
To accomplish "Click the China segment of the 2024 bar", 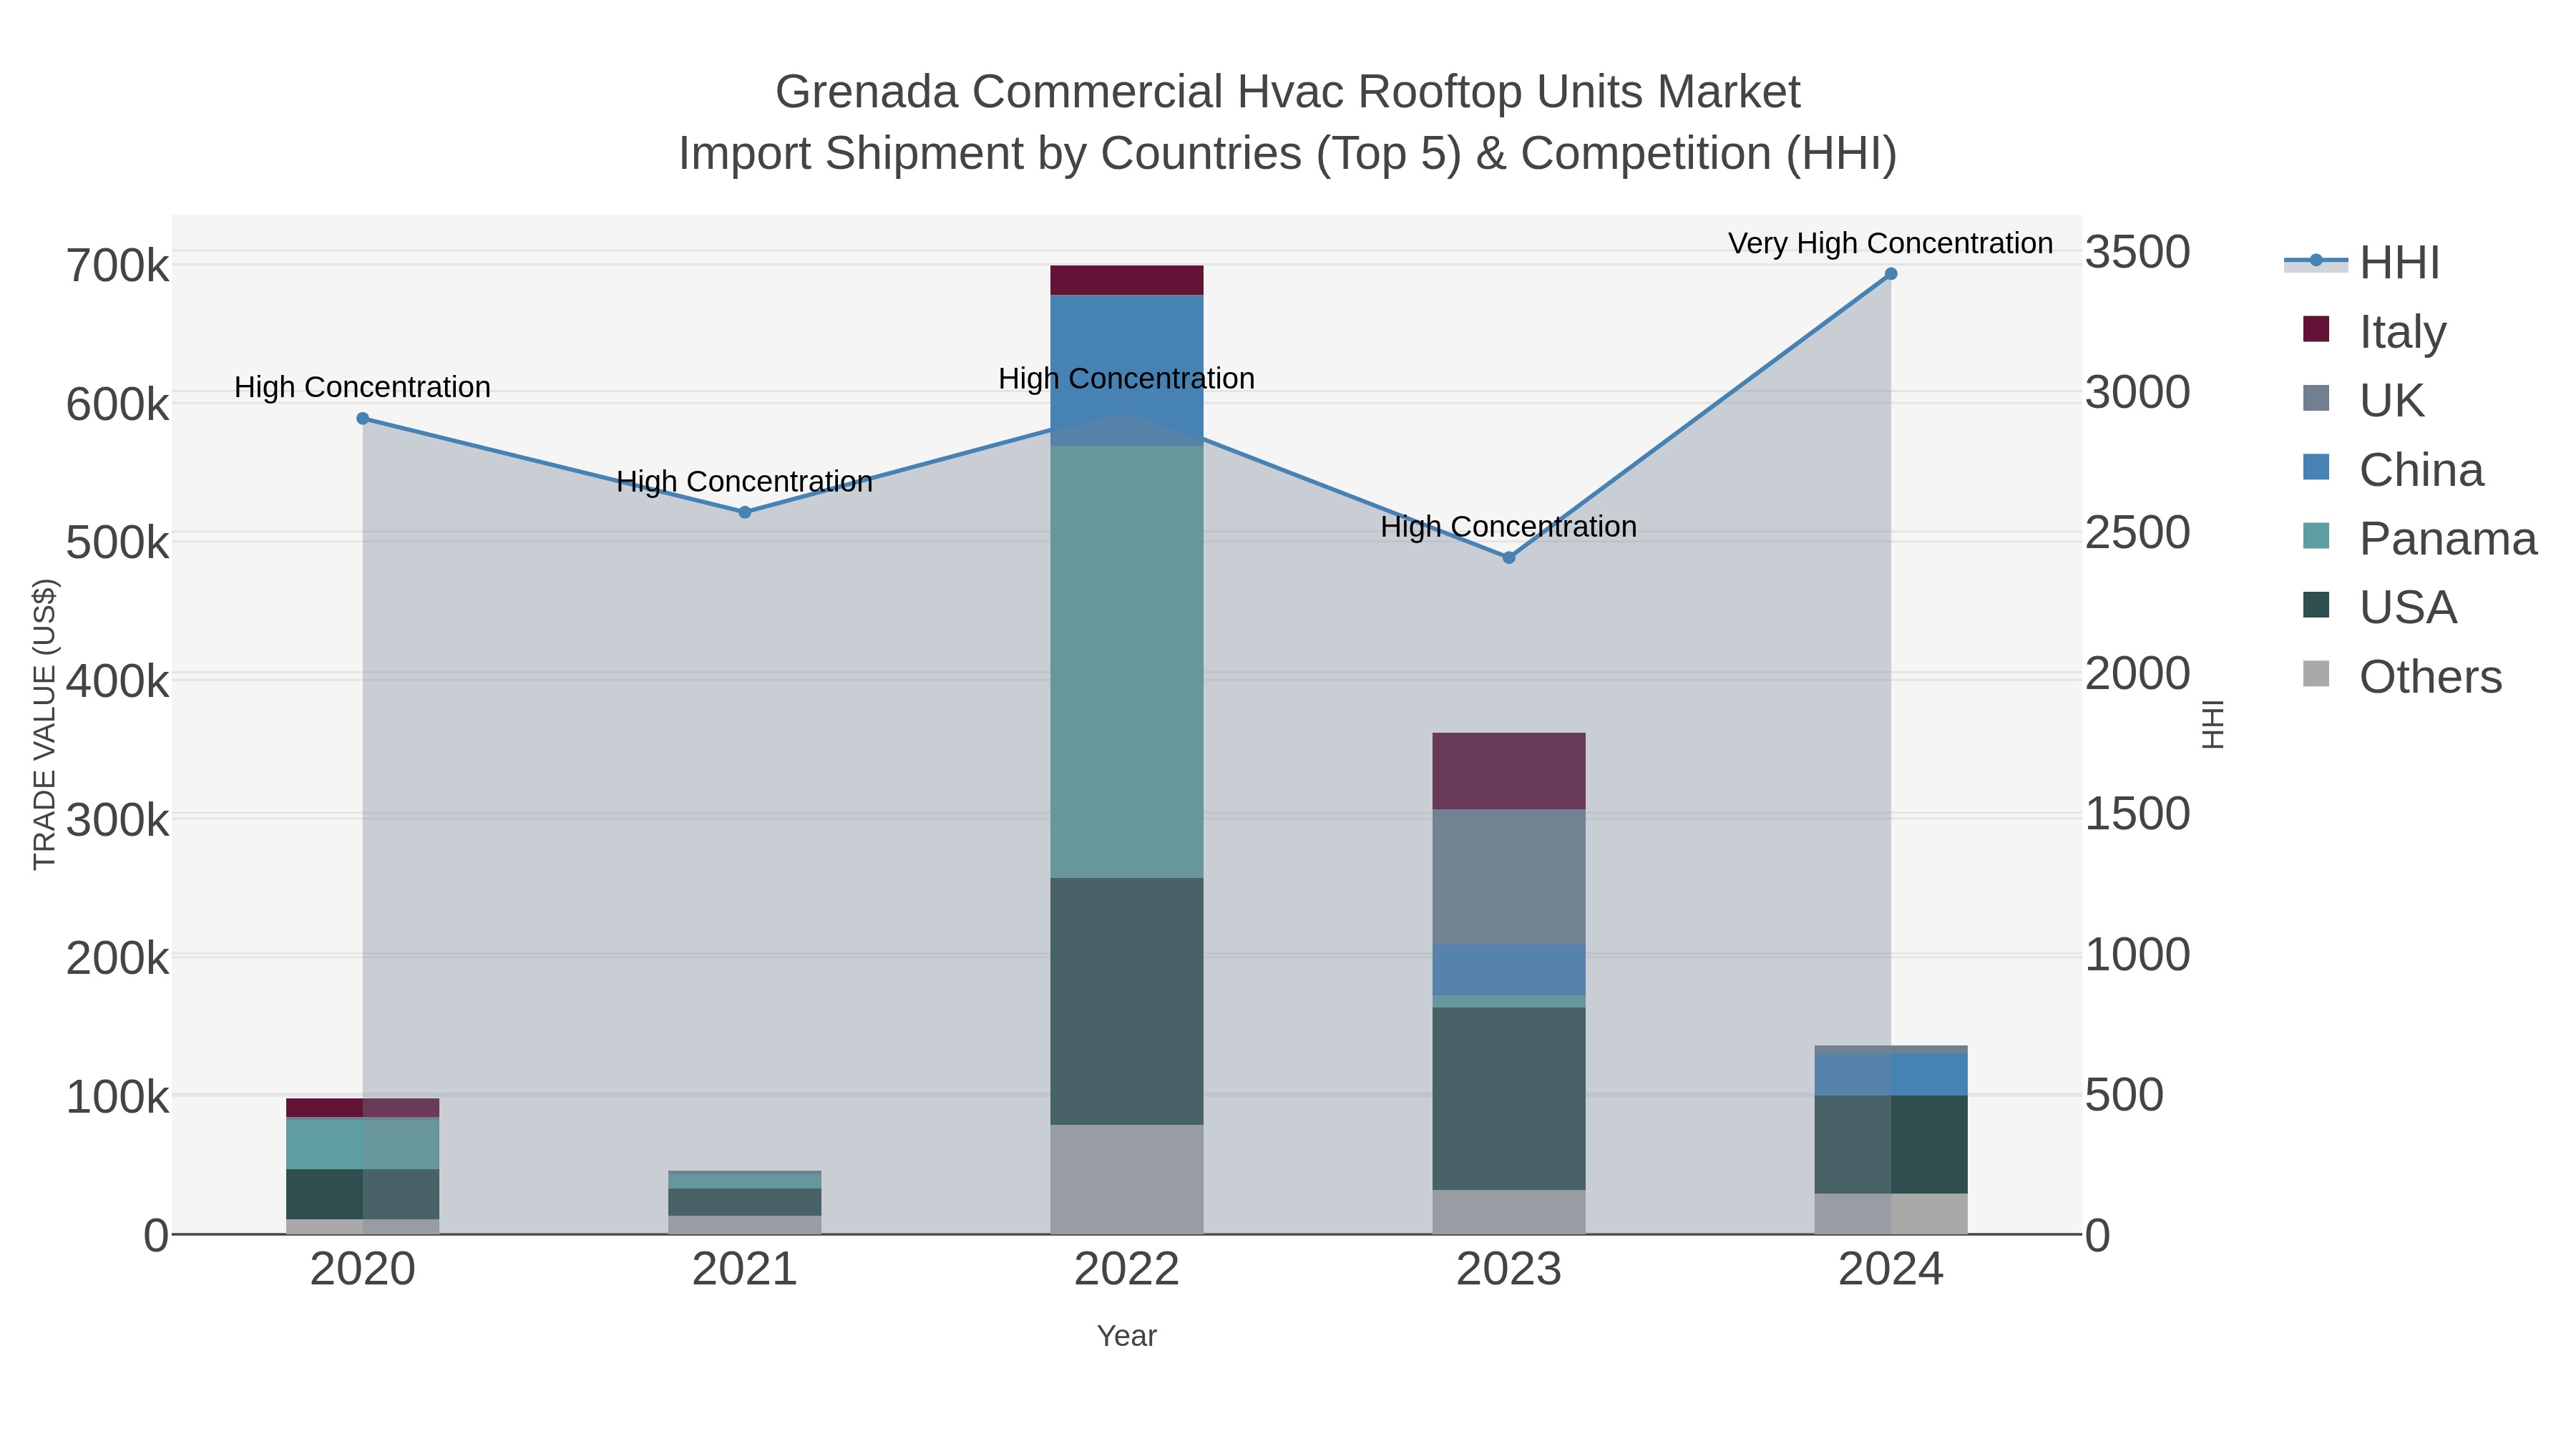I will pos(1891,1075).
